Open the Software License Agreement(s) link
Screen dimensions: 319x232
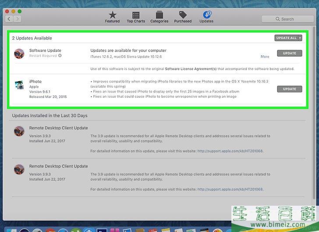pos(191,69)
